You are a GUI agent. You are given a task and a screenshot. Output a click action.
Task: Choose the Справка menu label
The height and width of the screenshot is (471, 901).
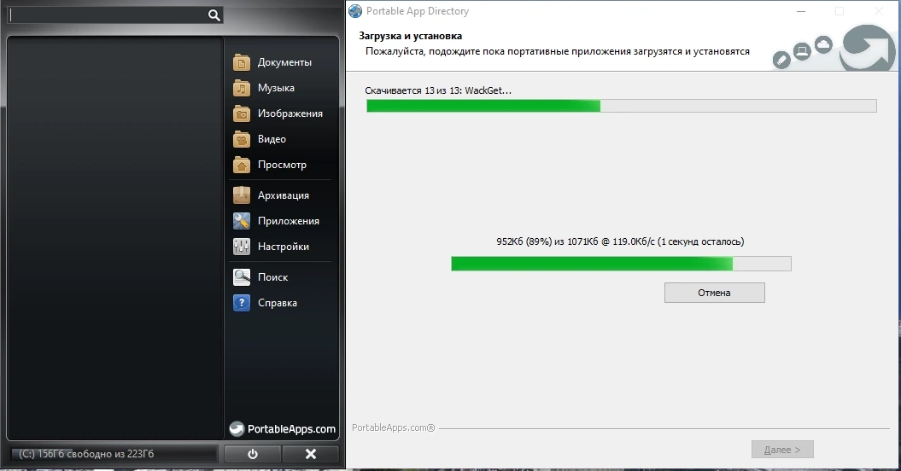[x=278, y=303]
